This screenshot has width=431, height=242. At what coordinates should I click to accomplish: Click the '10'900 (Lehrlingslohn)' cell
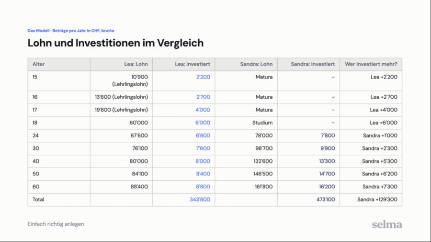point(121,81)
